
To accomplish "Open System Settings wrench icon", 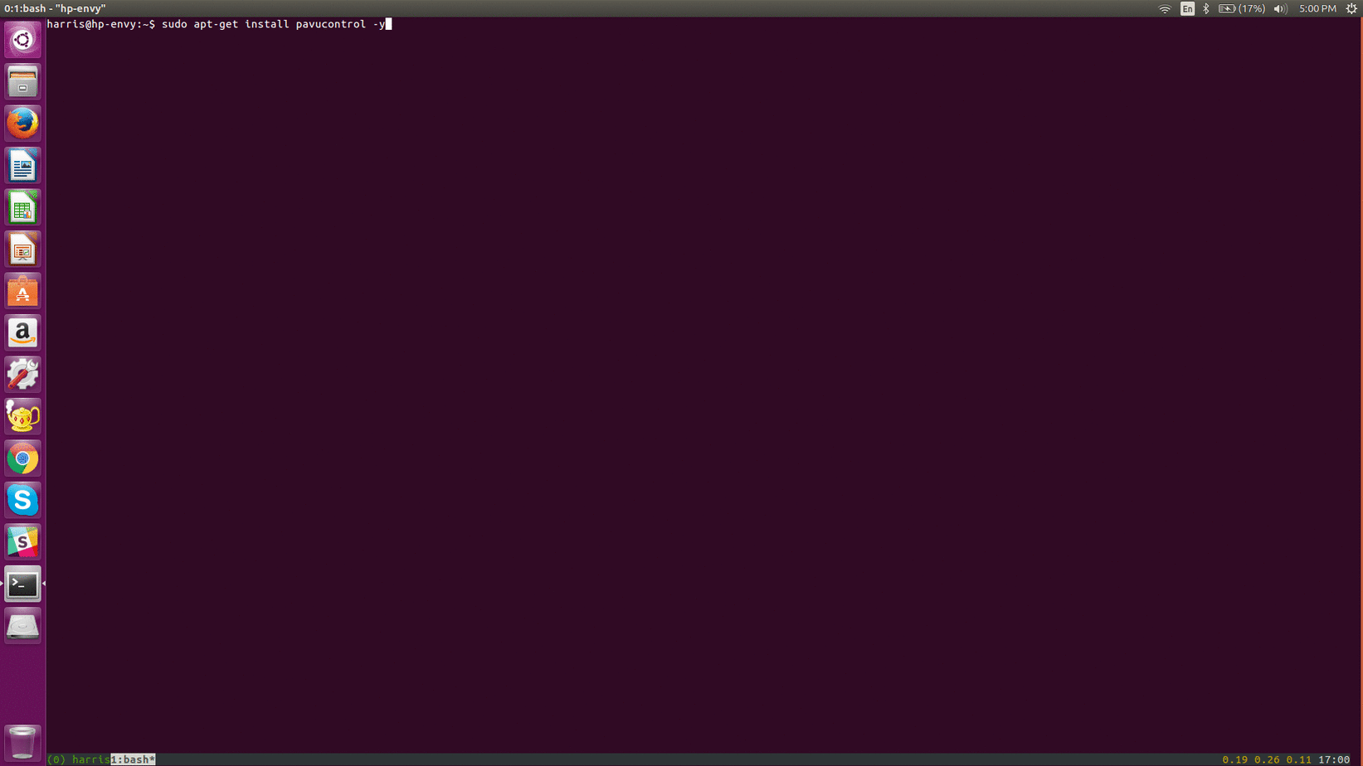I will [x=22, y=375].
